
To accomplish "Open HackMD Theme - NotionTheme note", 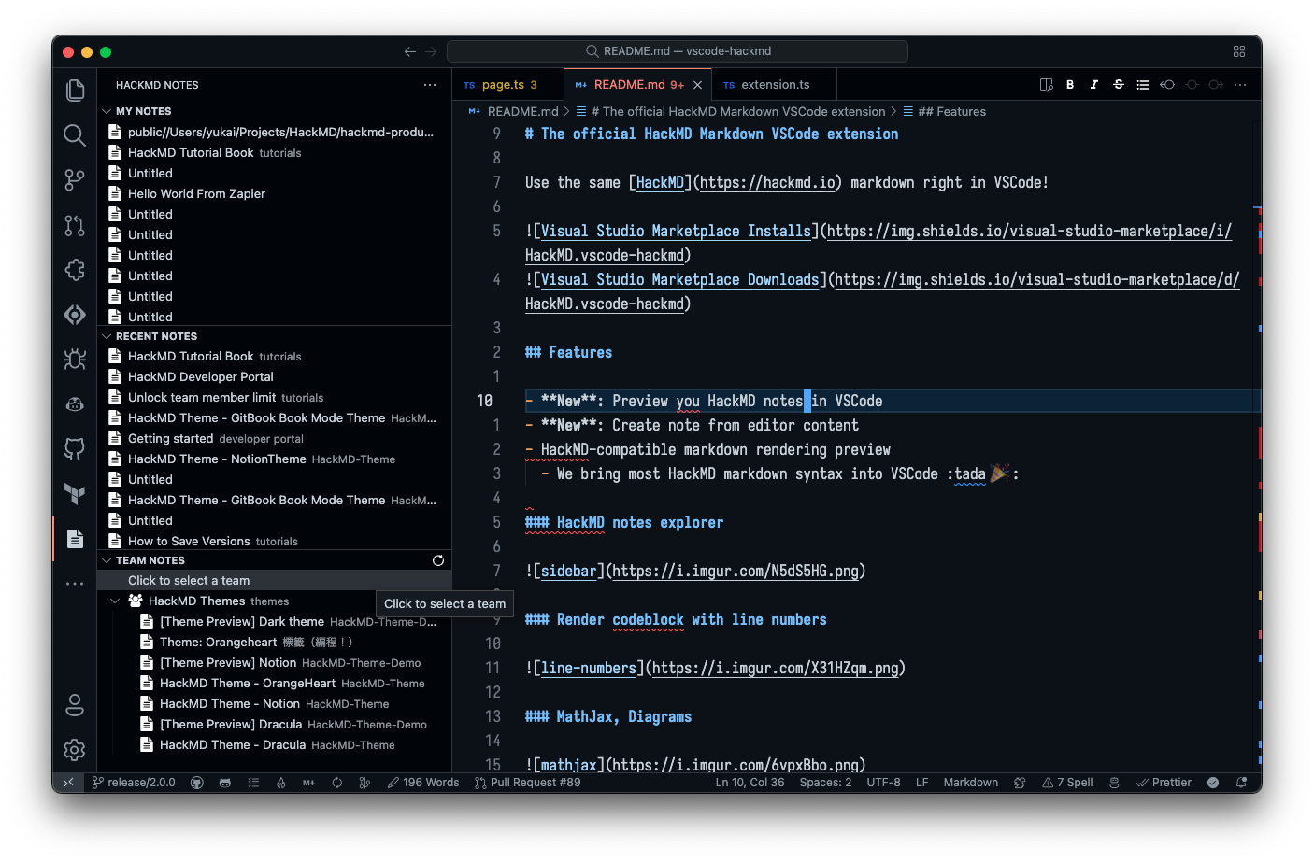I will tap(275, 459).
